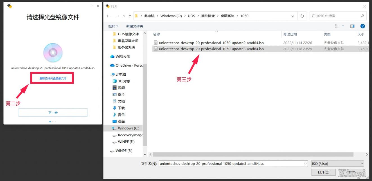Image resolution: width=372 pixels, height=181 pixels.
Task: Open the help icon
Action: [363, 26]
